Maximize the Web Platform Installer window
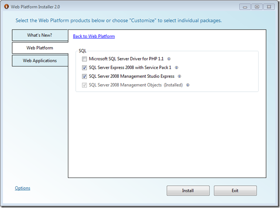The image size is (280, 208). point(257,7)
